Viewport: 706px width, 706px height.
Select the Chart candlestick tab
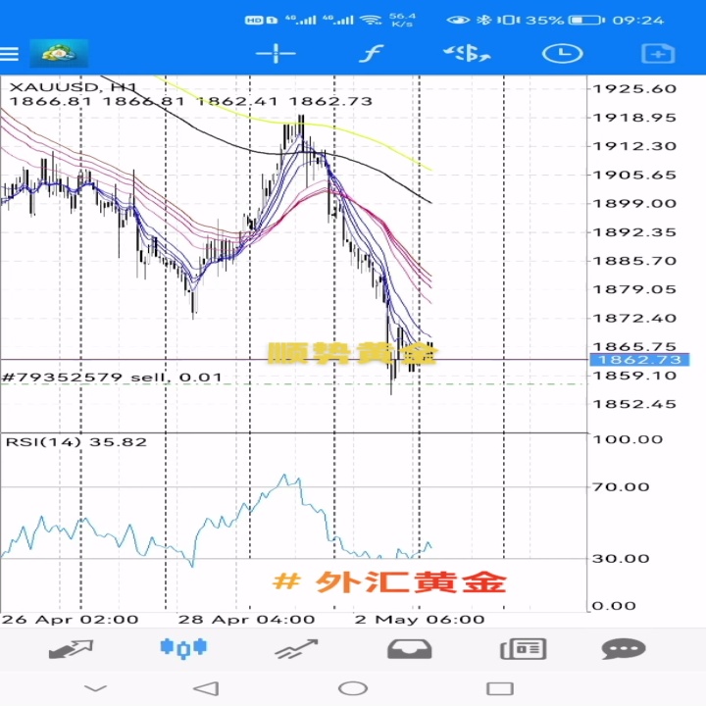point(183,648)
